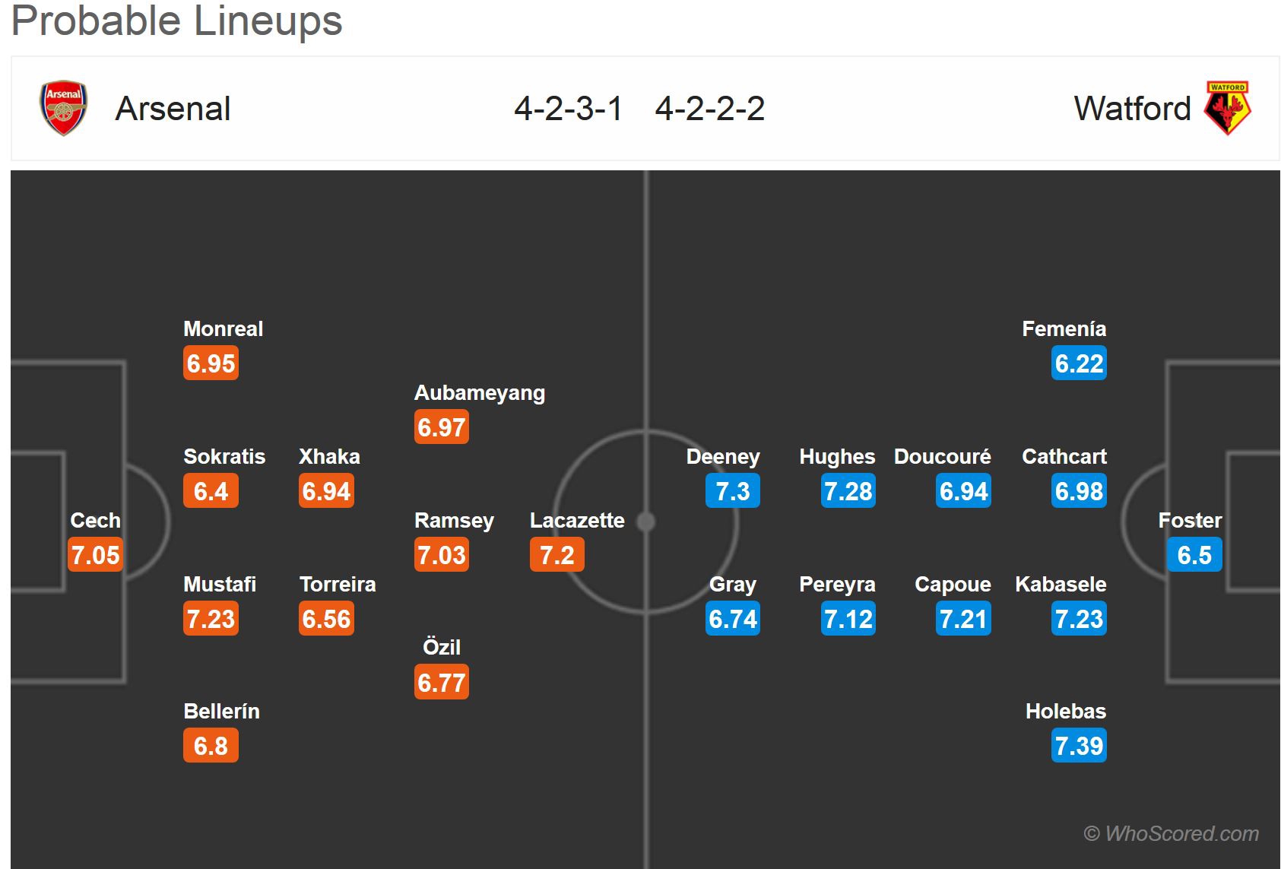Click the 4-2-3-1 formation text

point(568,109)
